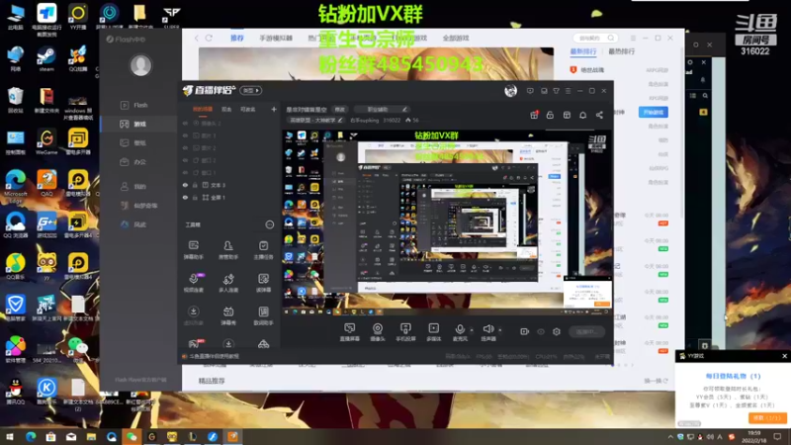The width and height of the screenshot is (791, 445).
Task: Open the 视频连麦 video co-stream tool
Action: coord(193,283)
